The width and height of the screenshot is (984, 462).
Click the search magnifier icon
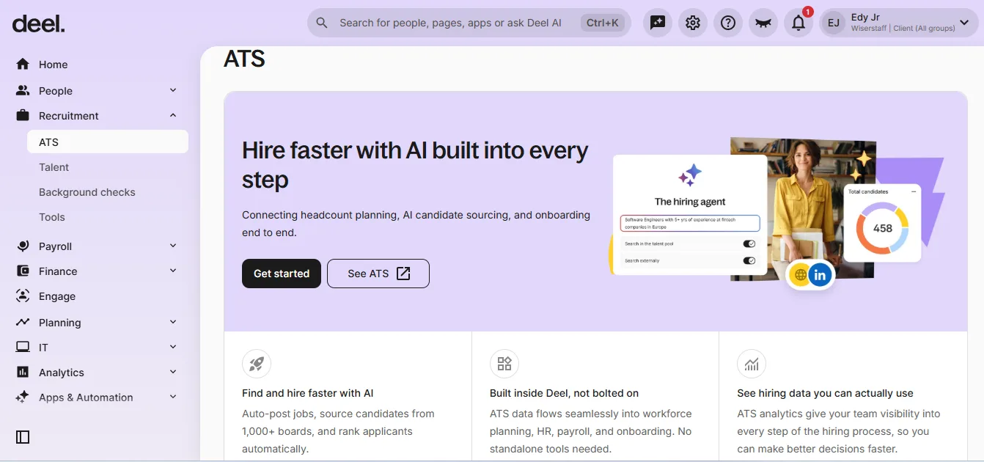[322, 23]
